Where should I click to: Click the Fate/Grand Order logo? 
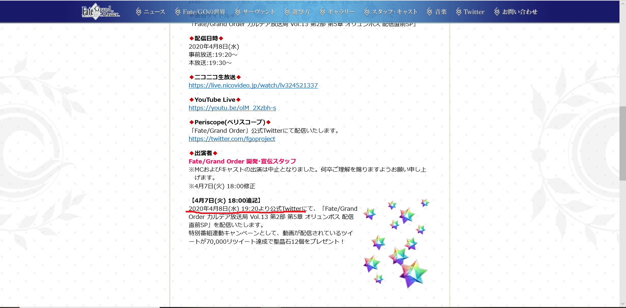tap(100, 12)
